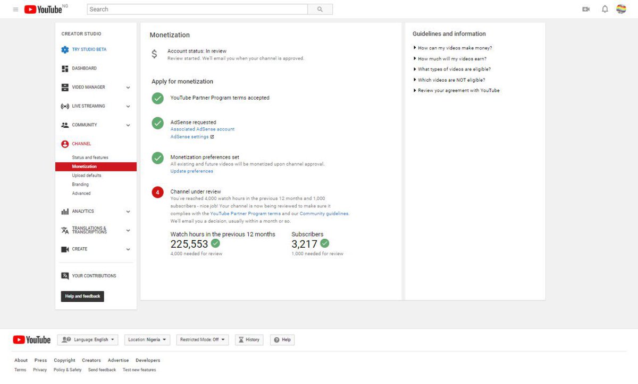This screenshot has width=638, height=384.
Task: Click the green check next to 3,217
Action: click(x=324, y=243)
